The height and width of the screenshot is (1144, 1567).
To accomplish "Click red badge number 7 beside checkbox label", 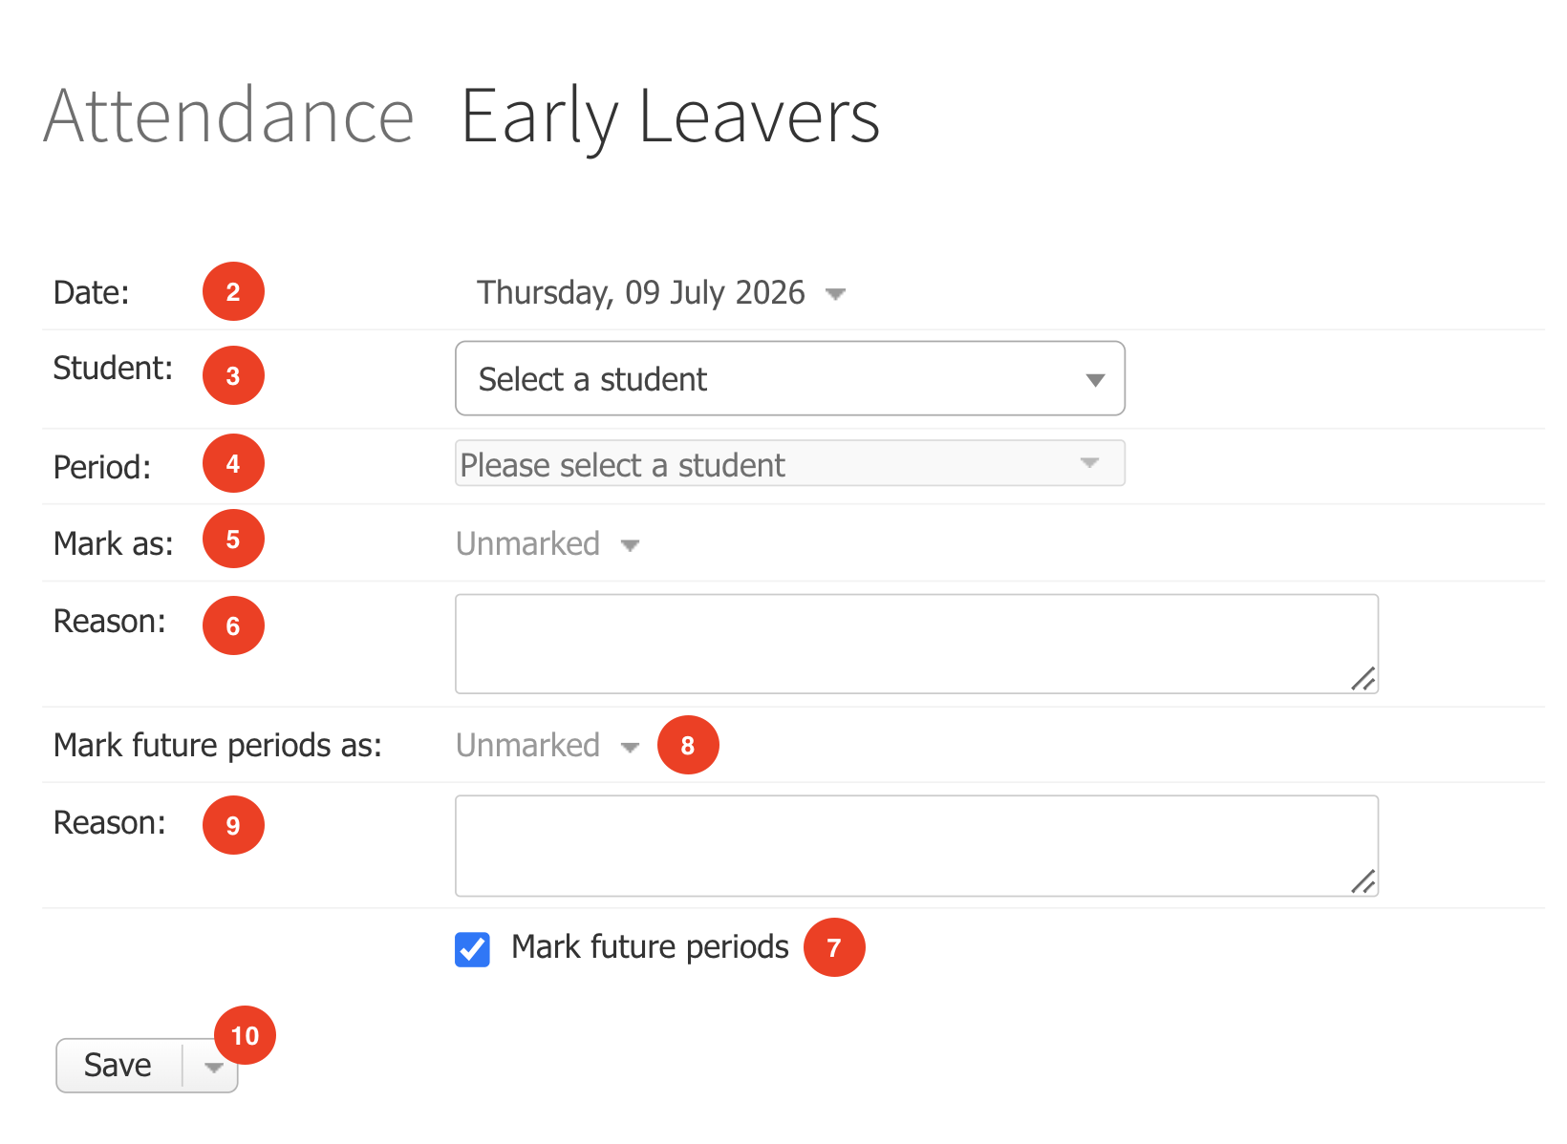I will (x=834, y=947).
